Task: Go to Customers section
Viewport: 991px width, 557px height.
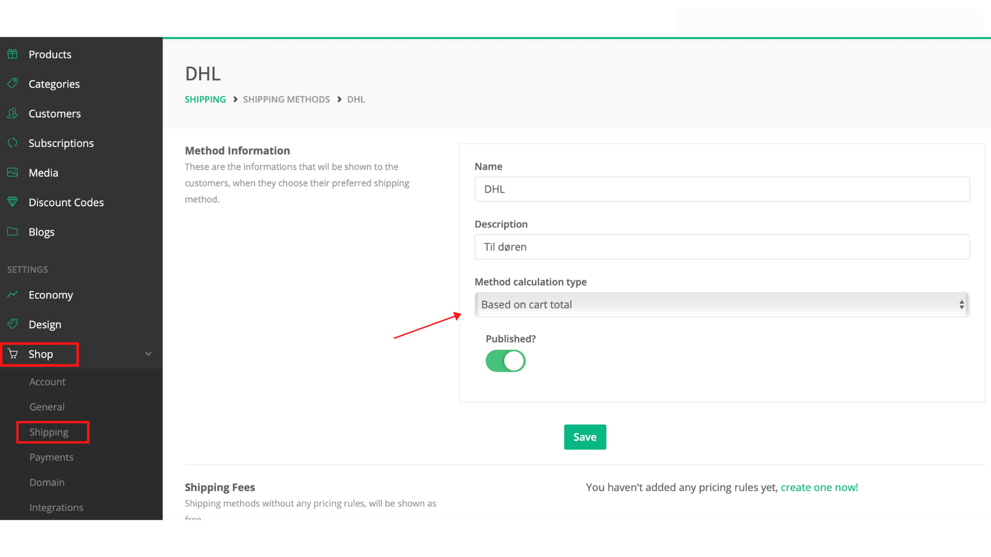Action: point(55,113)
